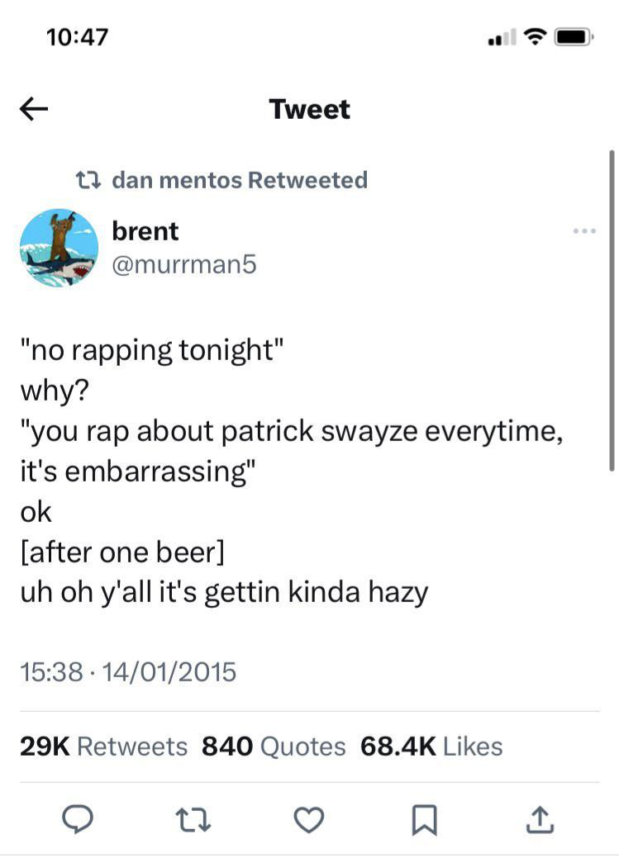
Task: Tap the tweet timestamp 15:38 · 14/01/2015
Action: click(x=128, y=671)
